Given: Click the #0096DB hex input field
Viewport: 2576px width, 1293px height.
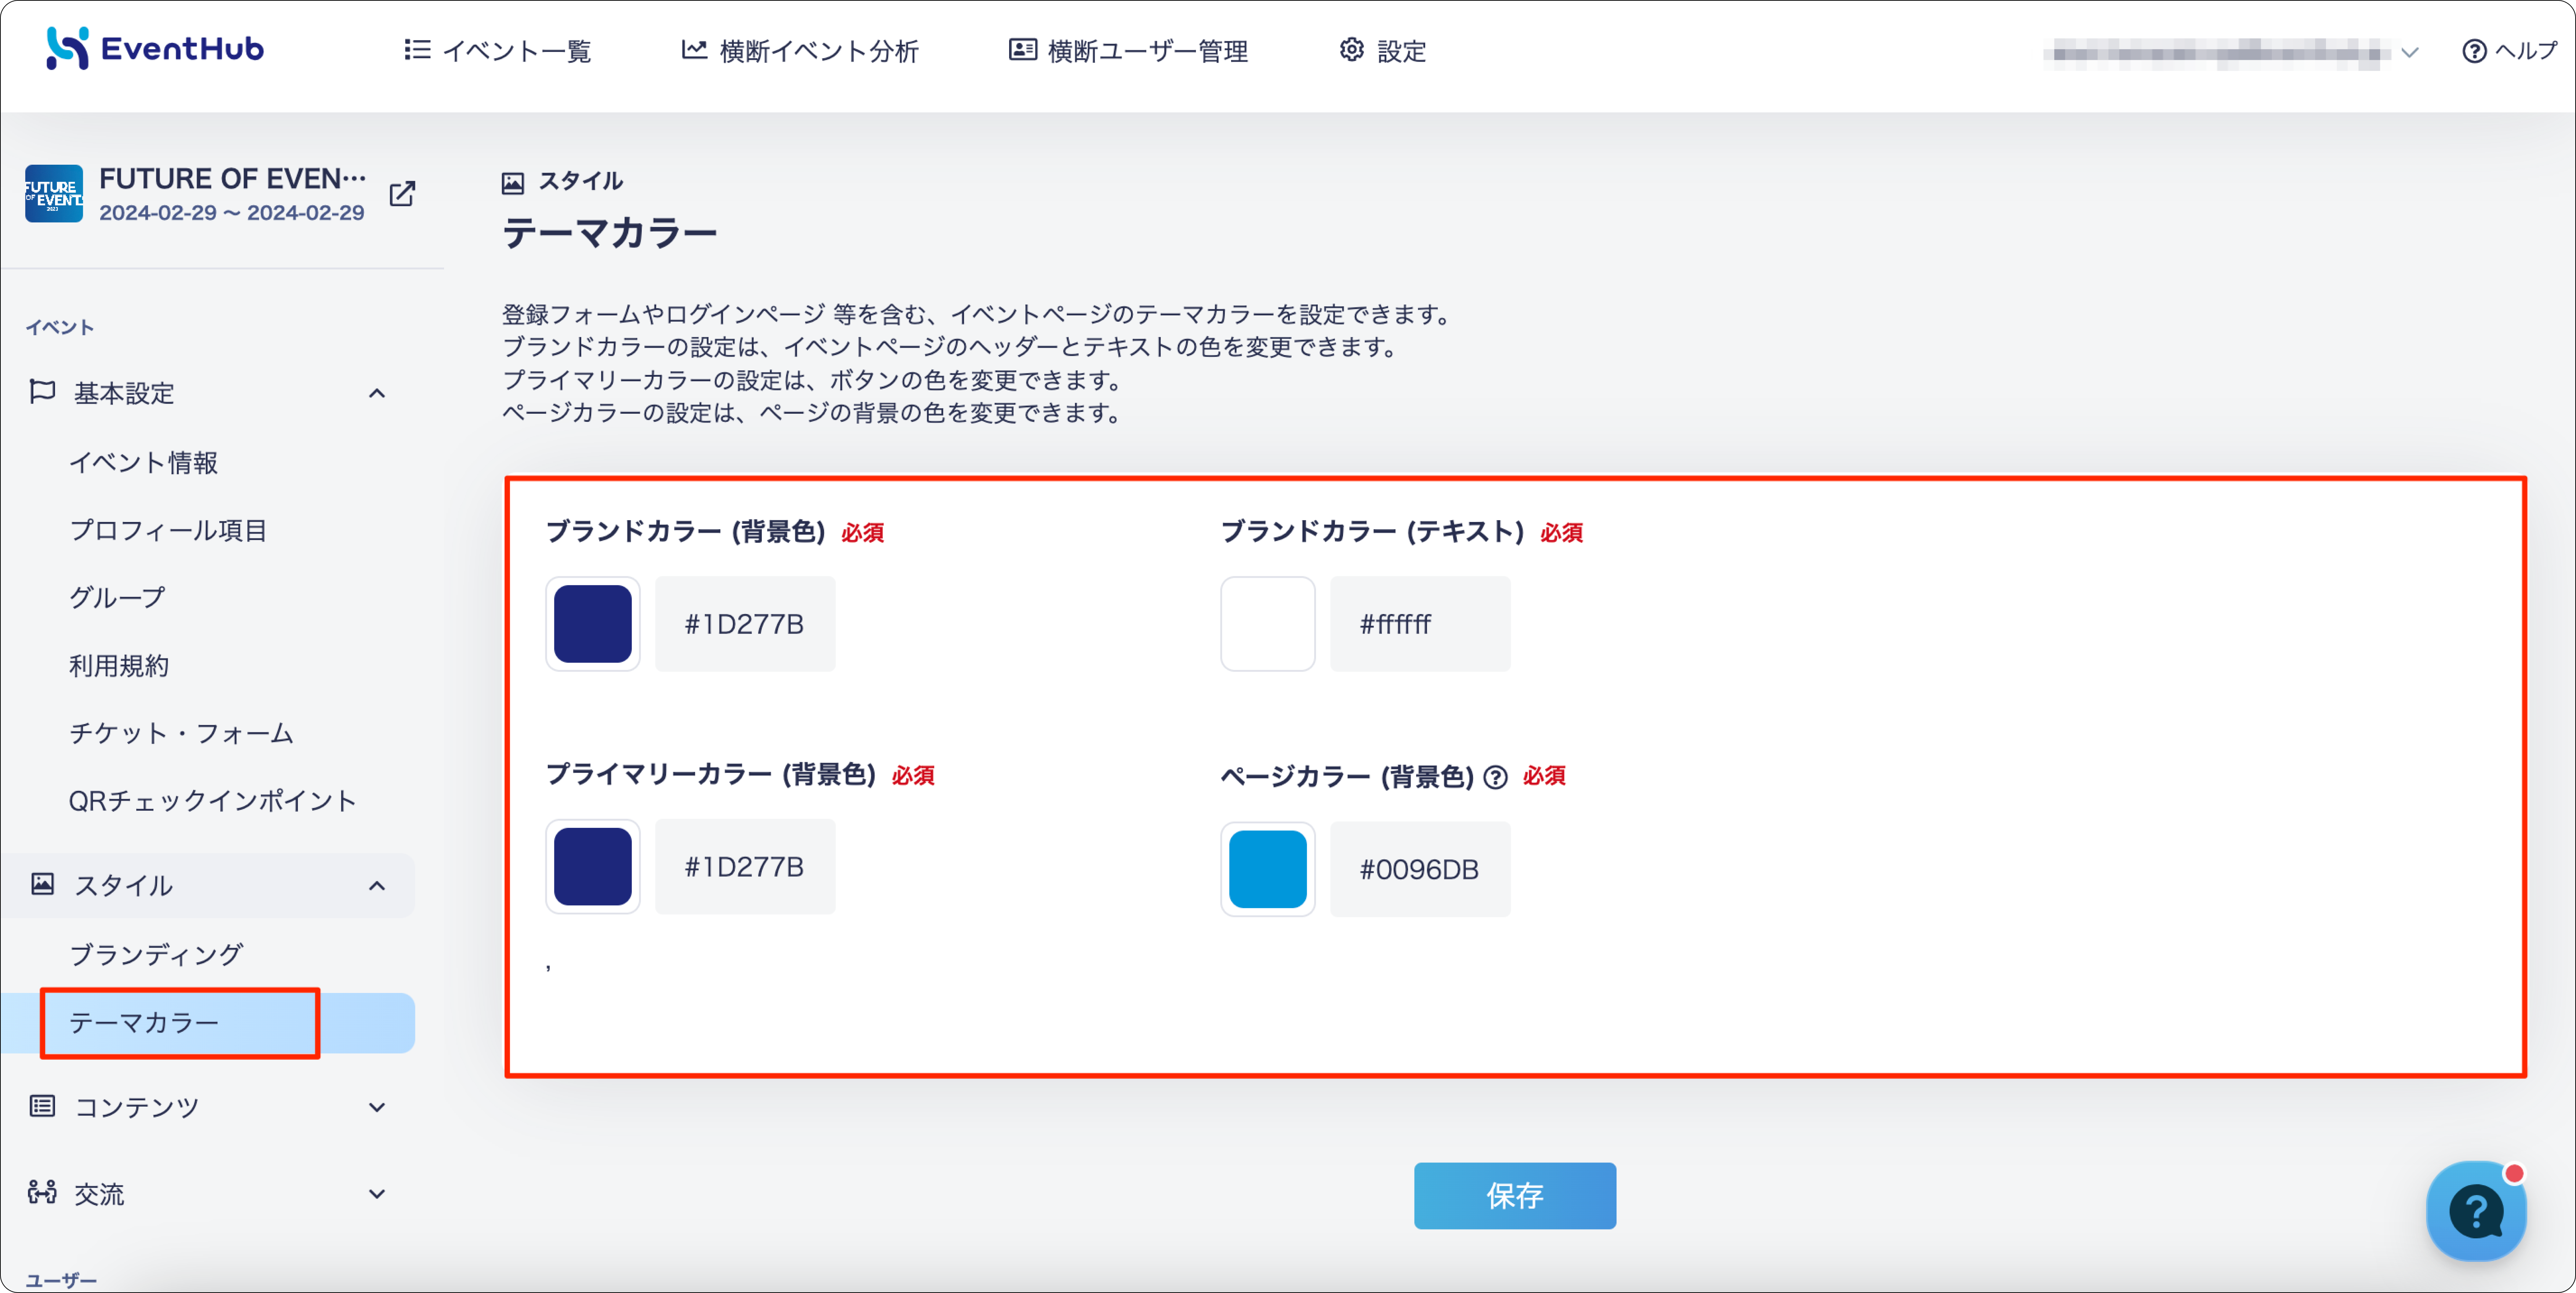Looking at the screenshot, I should (1420, 869).
